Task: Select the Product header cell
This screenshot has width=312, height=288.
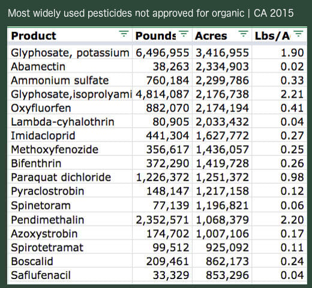Action: click(70, 35)
